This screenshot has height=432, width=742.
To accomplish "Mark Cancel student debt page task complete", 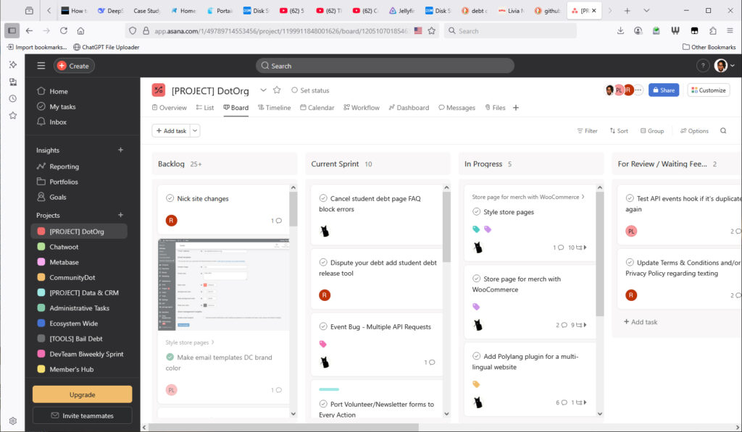I will [323, 198].
